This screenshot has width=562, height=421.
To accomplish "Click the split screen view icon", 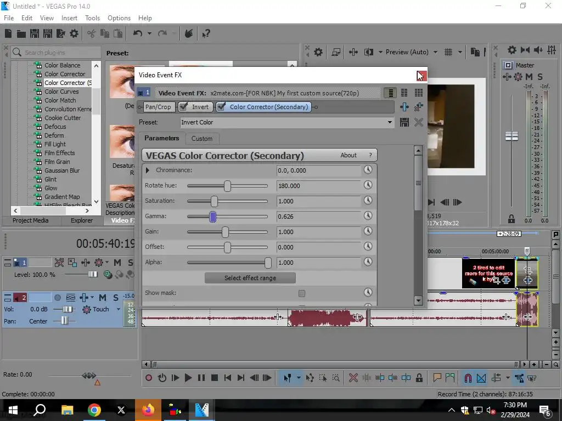I will [x=368, y=52].
